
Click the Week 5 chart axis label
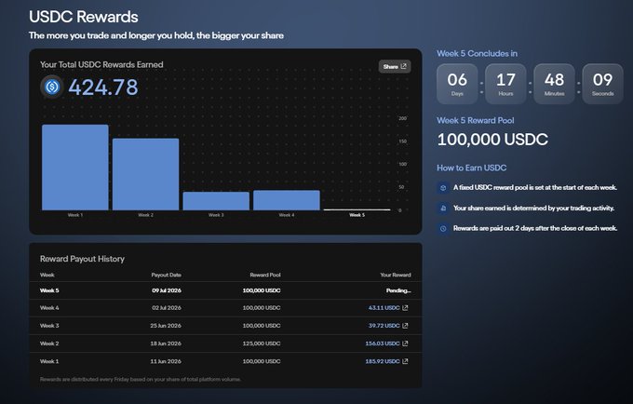point(357,215)
